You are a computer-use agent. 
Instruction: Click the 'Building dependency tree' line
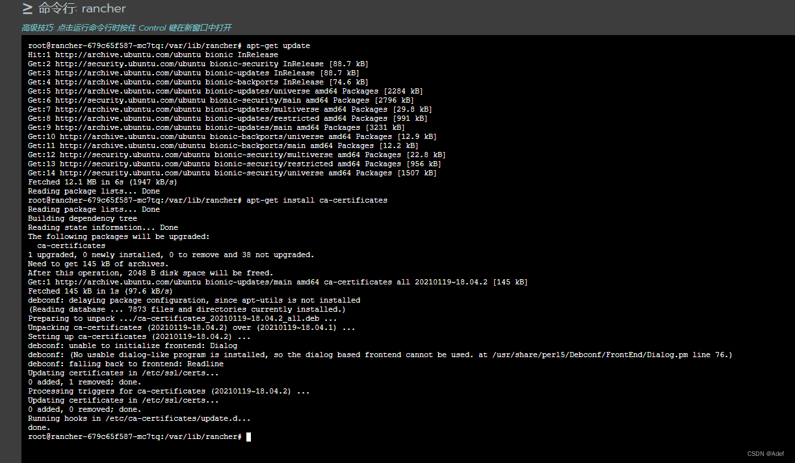tap(83, 218)
